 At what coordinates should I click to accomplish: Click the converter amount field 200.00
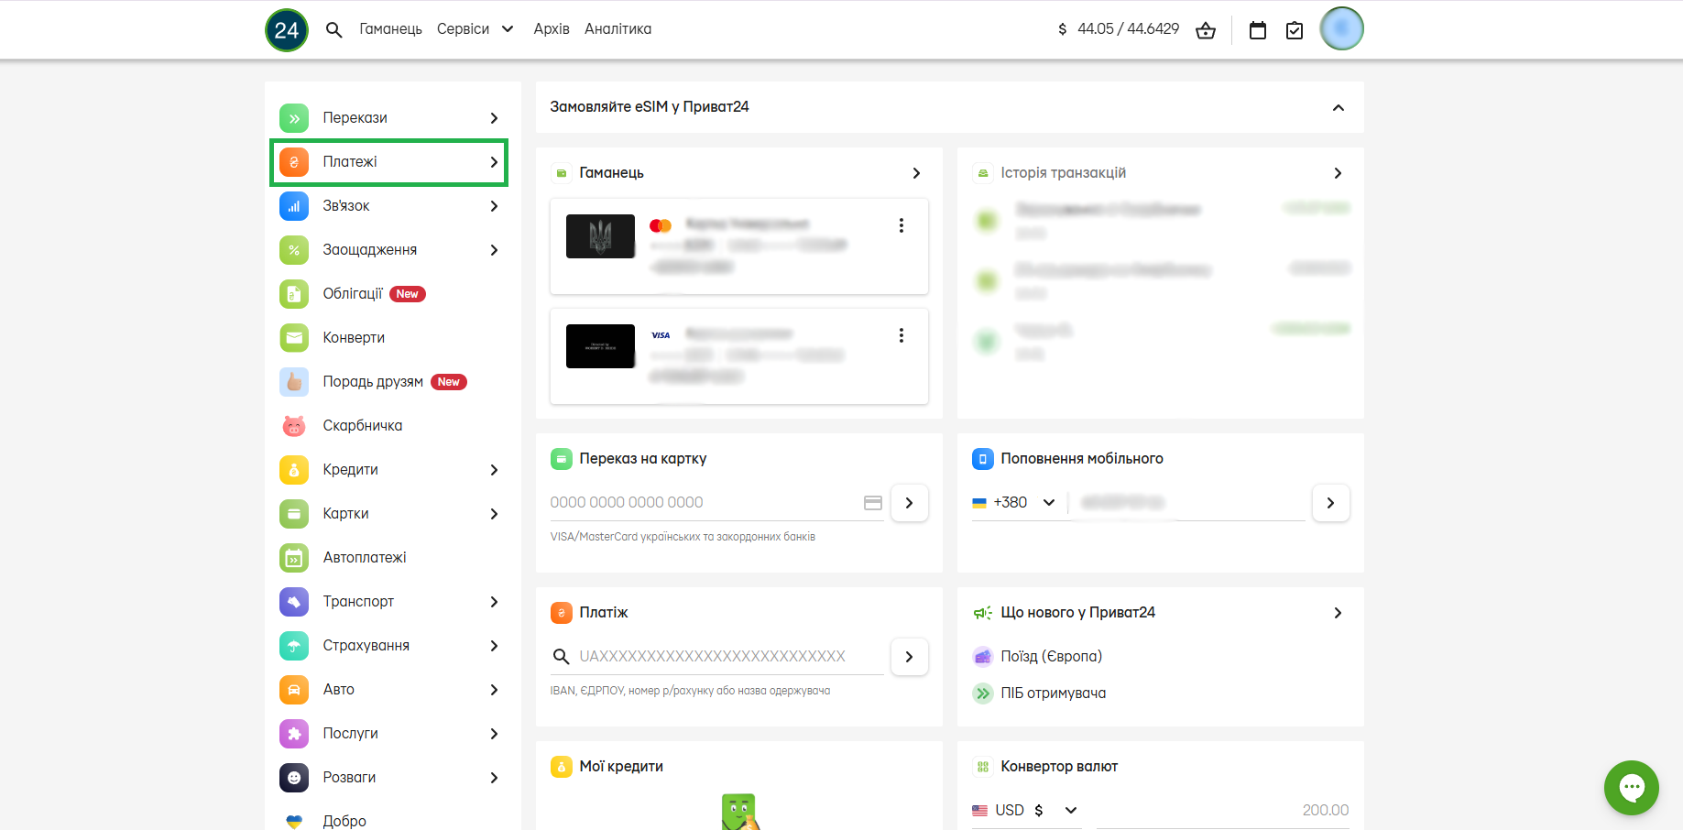coord(1223,811)
